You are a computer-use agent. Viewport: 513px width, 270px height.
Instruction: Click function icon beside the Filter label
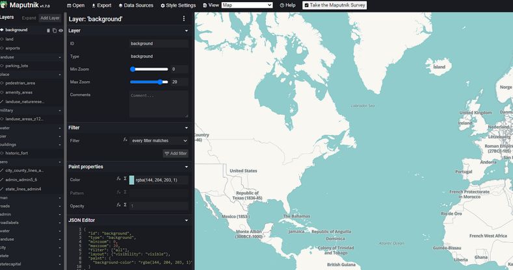[125, 140]
